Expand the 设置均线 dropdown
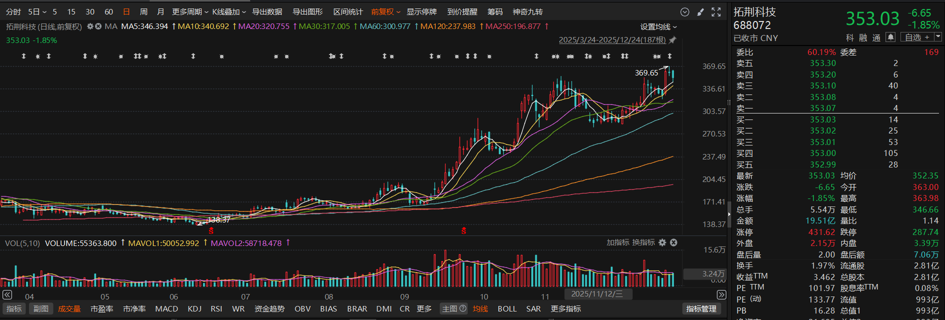The height and width of the screenshot is (320, 945). pos(658,27)
